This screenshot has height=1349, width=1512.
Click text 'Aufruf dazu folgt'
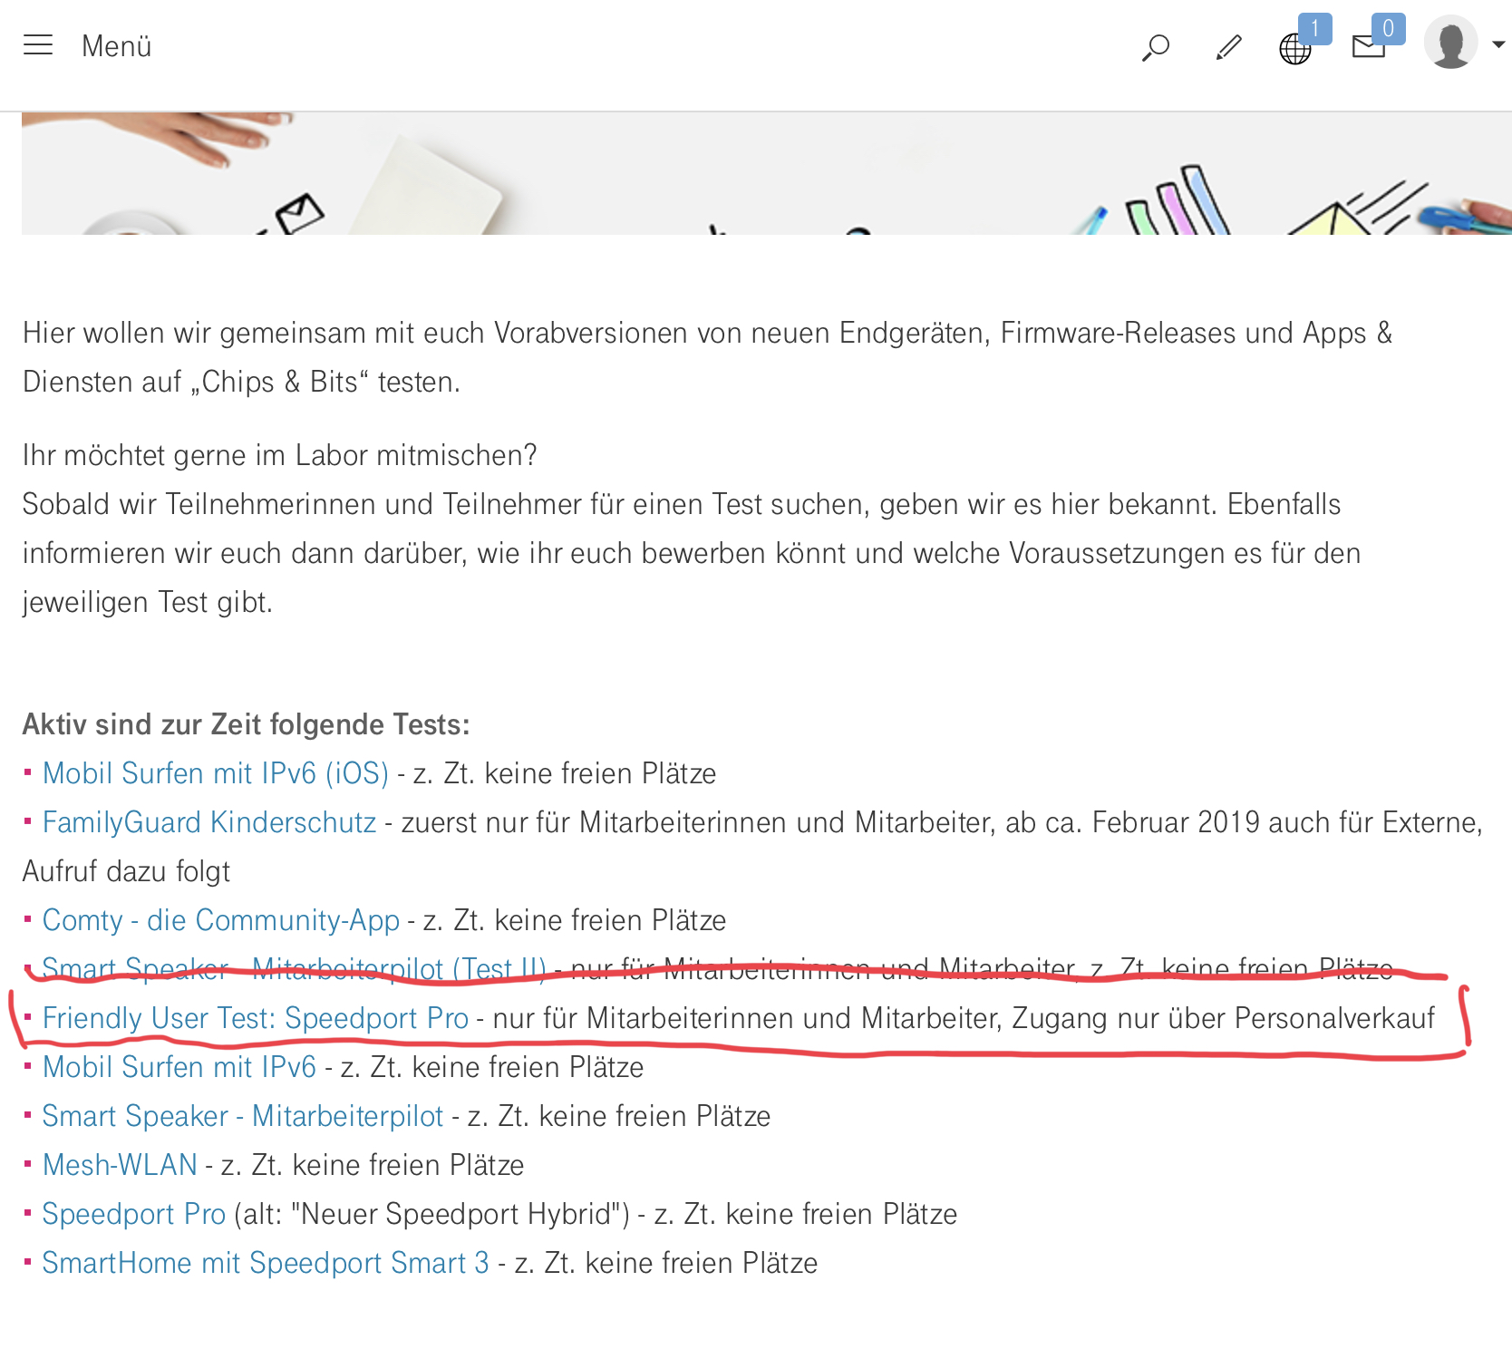(126, 871)
